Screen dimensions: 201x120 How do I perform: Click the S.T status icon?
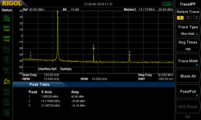[x=7, y=60]
